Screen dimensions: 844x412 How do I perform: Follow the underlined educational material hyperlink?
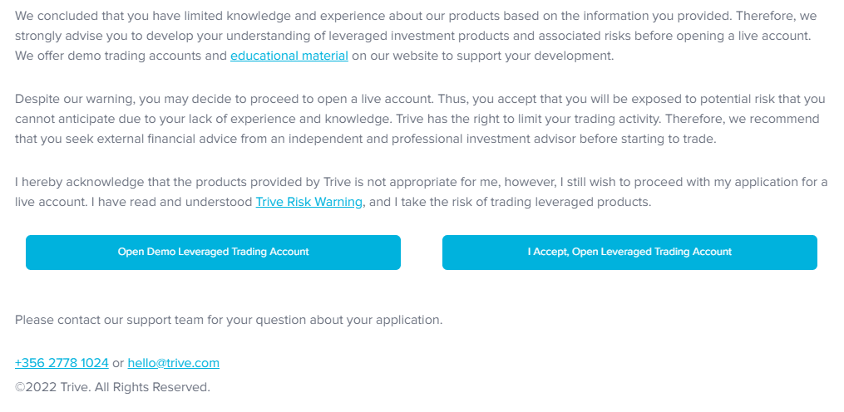pos(289,56)
